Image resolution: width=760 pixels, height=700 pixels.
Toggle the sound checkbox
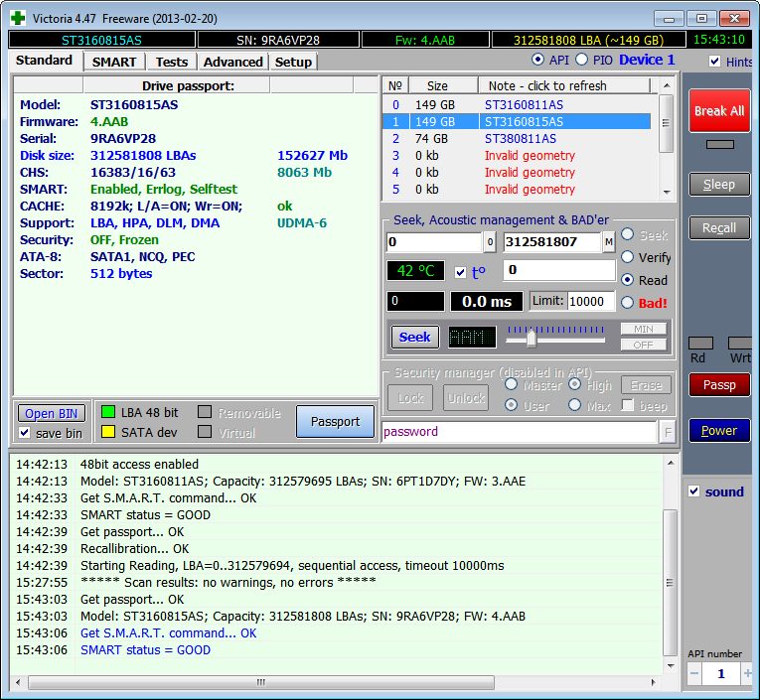pyautogui.click(x=694, y=491)
